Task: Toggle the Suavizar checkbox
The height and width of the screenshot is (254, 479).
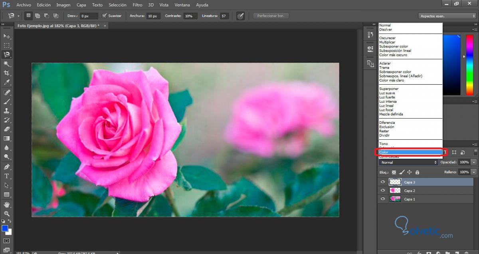Action: click(x=105, y=16)
